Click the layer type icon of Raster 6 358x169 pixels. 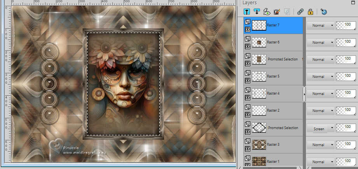click(x=247, y=38)
